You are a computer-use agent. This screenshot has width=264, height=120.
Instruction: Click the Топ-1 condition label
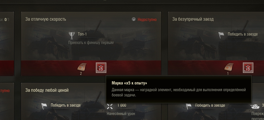[82, 34]
